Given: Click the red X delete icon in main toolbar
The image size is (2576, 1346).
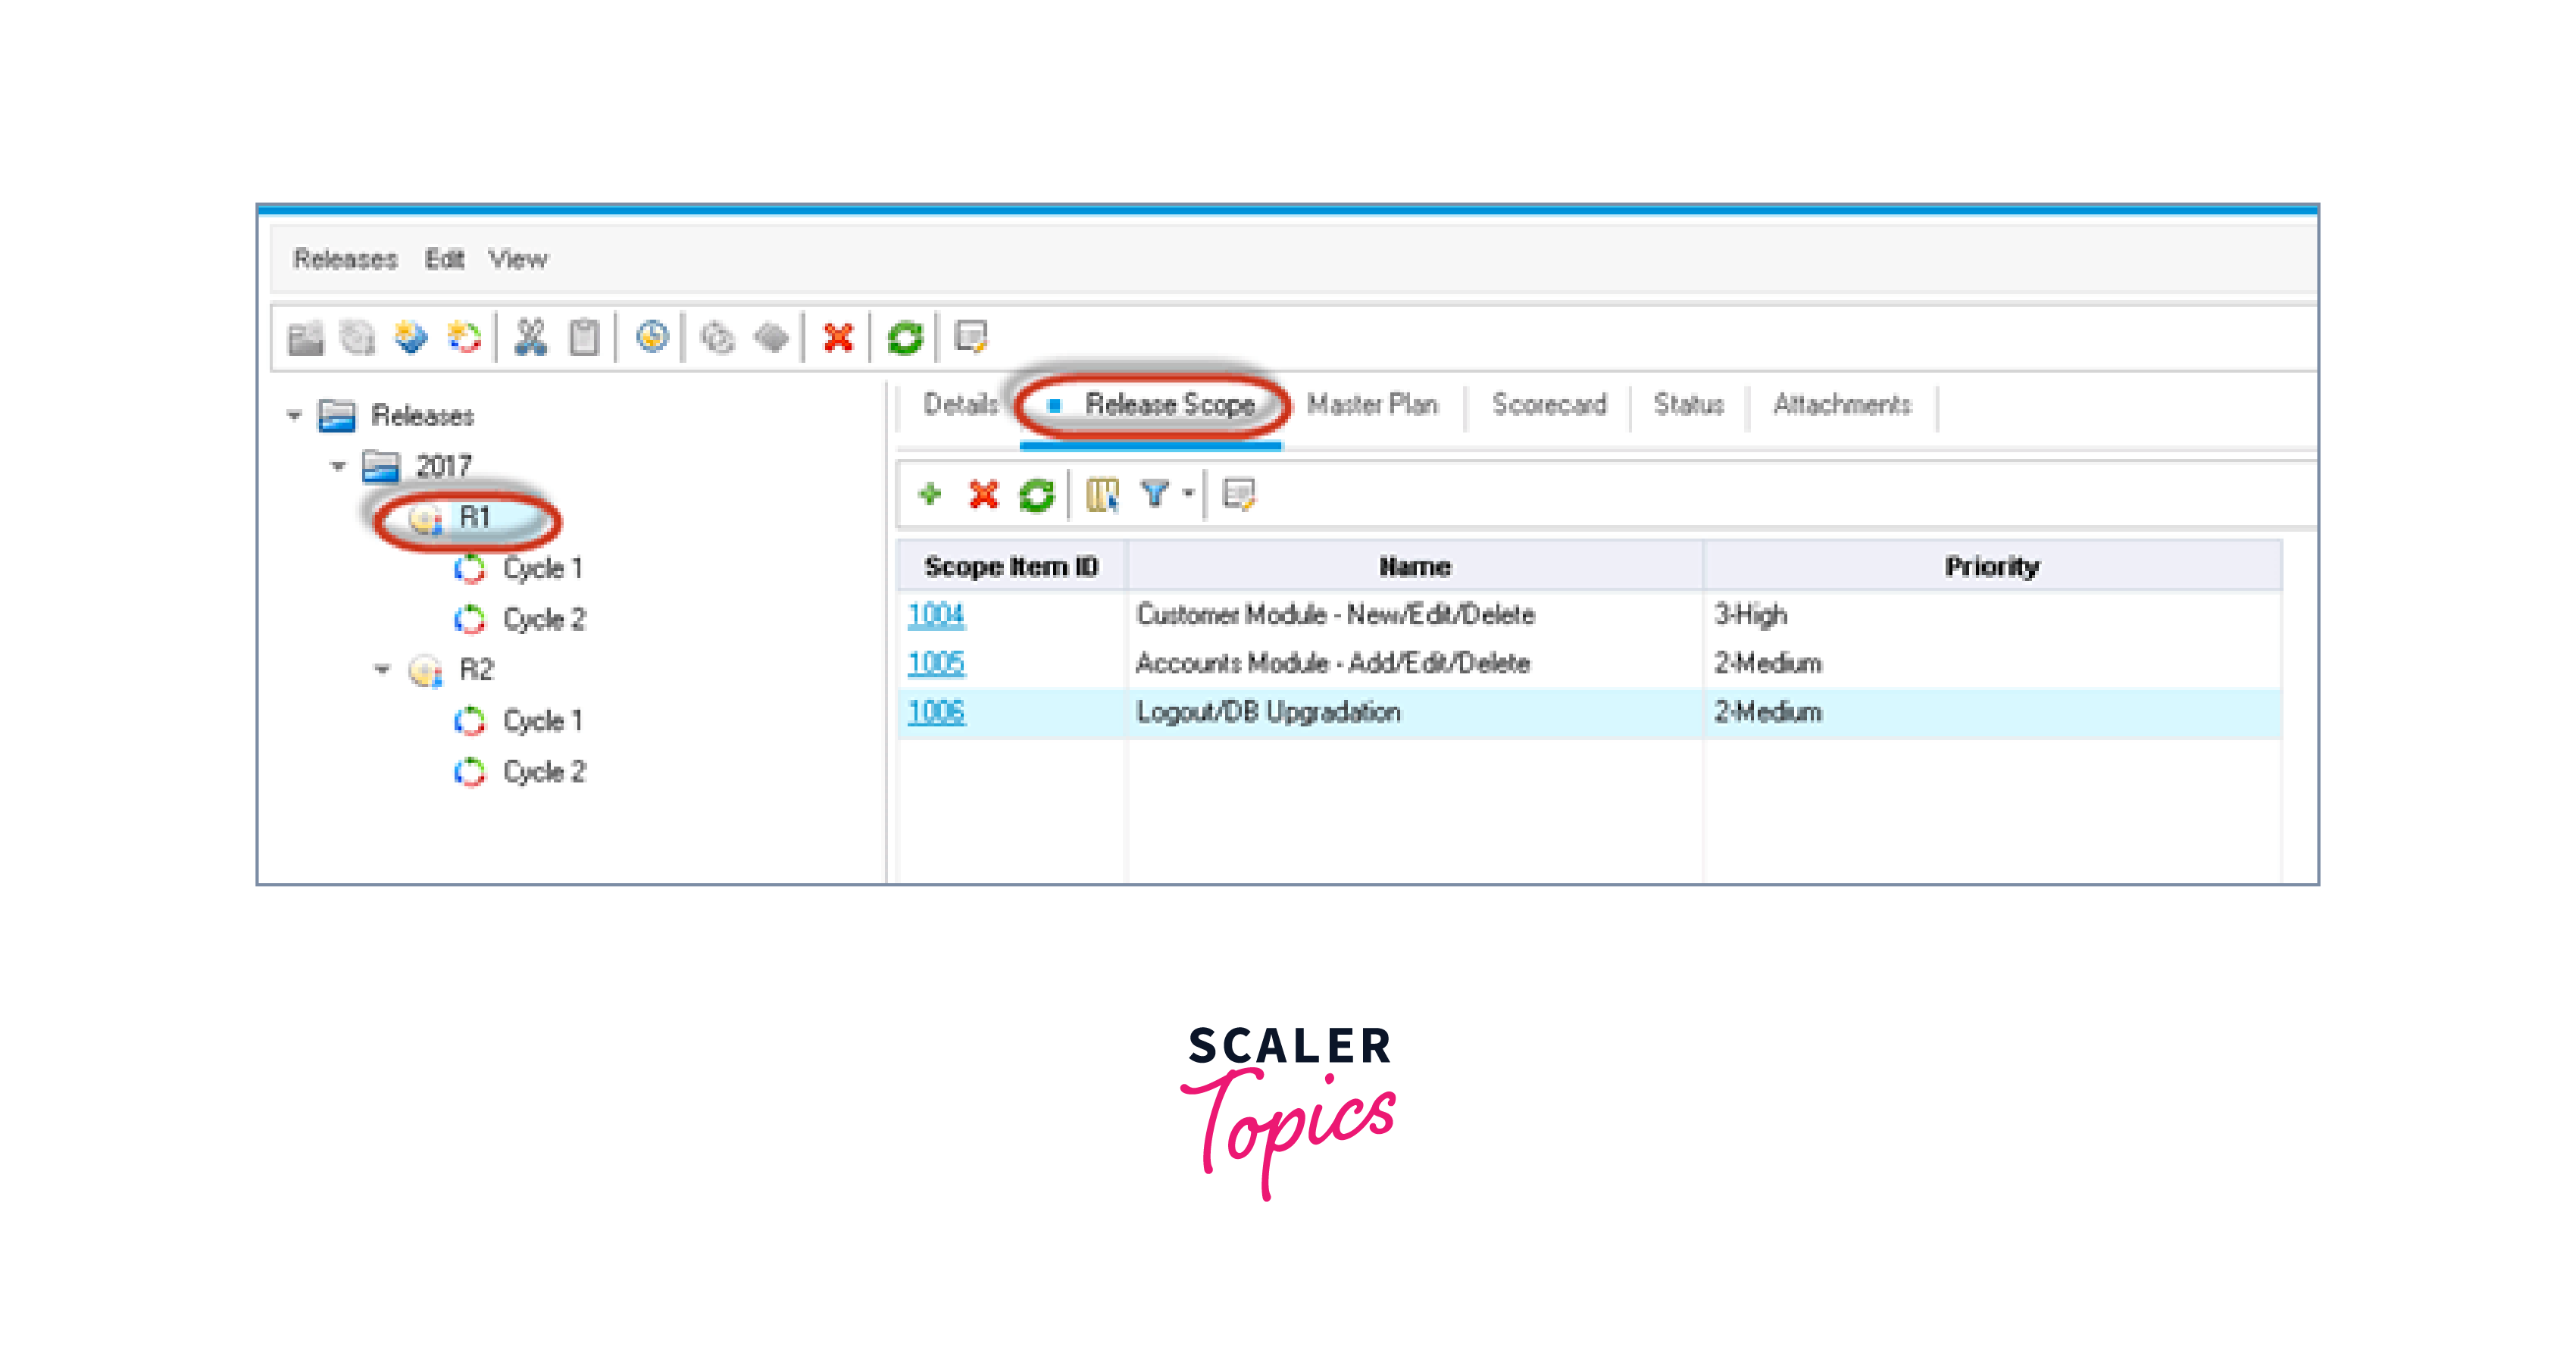Looking at the screenshot, I should coord(838,338).
